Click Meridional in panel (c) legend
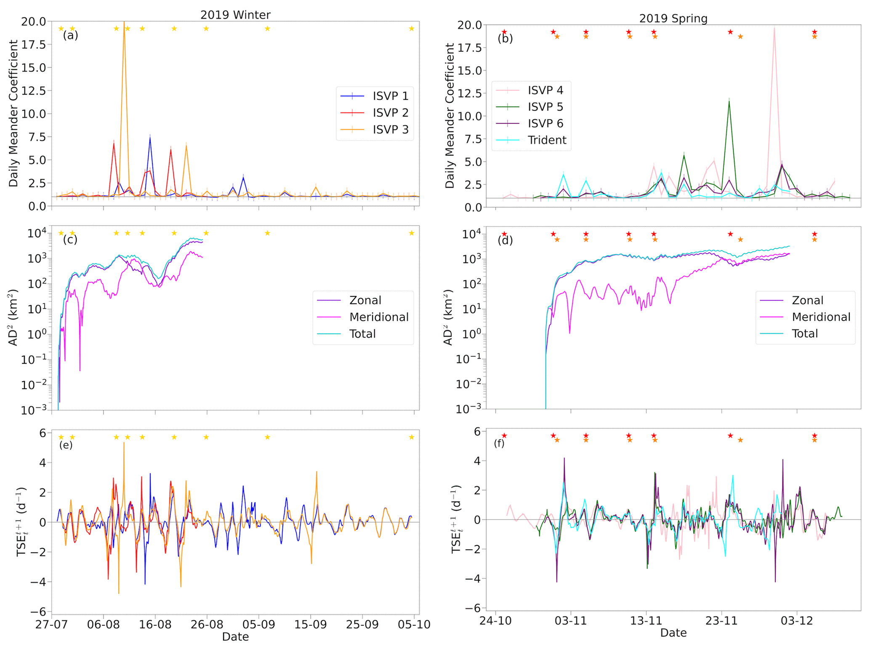870x651 pixels. pos(379,317)
